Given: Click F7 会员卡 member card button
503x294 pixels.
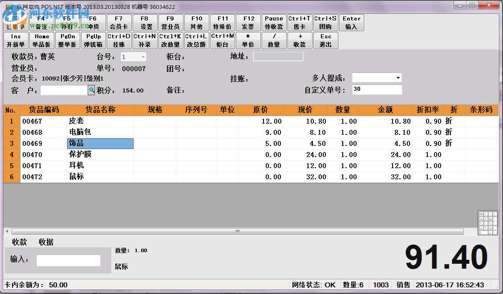Looking at the screenshot, I should pyautogui.click(x=118, y=23).
